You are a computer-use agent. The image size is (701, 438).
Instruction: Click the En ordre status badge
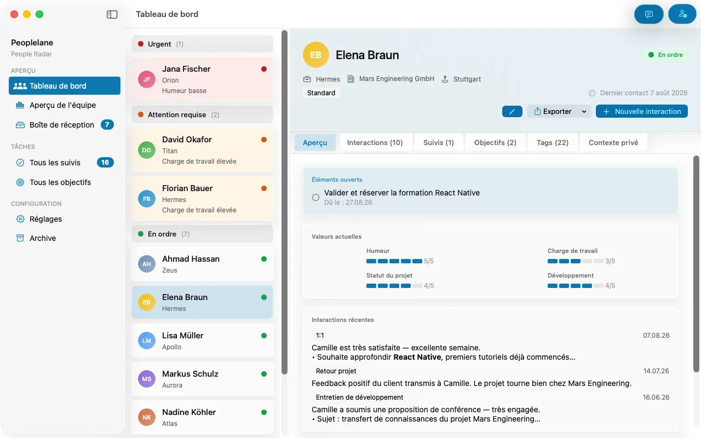pos(665,55)
